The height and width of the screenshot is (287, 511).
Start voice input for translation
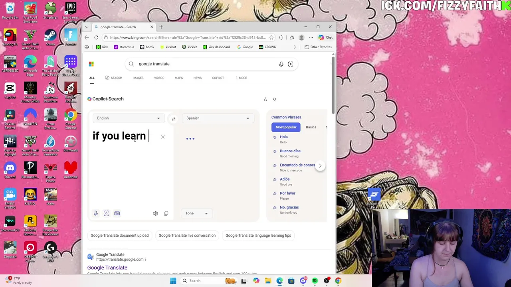pyautogui.click(x=96, y=213)
